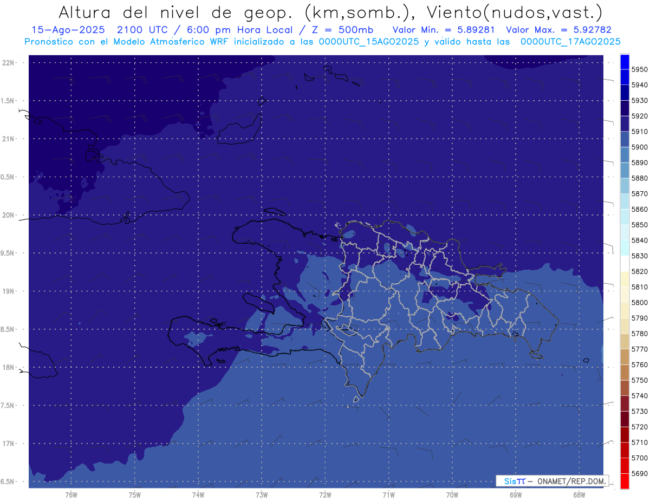Click the '71W' longitude label
The width and height of the screenshot is (650, 502).
[388, 494]
